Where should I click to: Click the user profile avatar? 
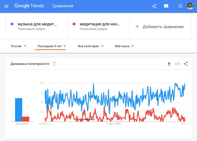[x=190, y=6]
